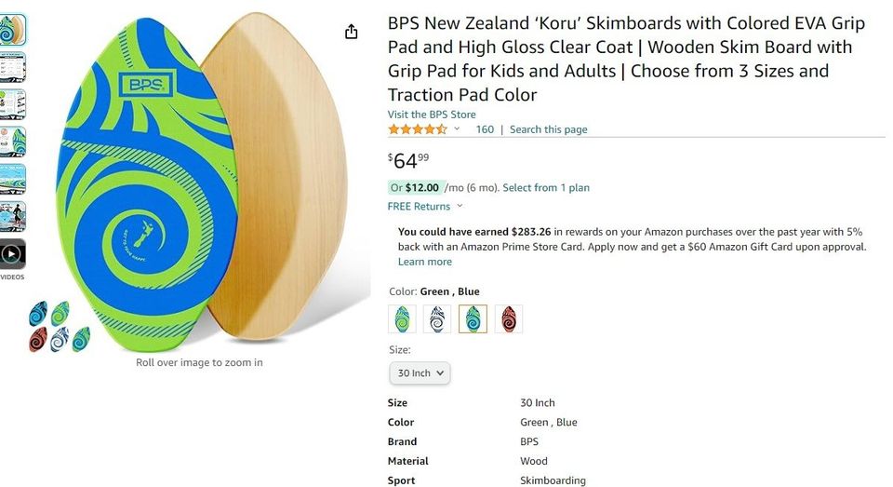The image size is (893, 487).
Task: Open Learn more about the Prime Store Card
Action: 425,262
